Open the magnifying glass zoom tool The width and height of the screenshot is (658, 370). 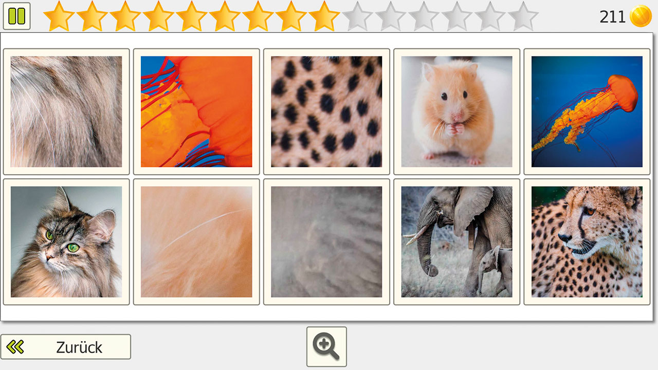click(326, 347)
